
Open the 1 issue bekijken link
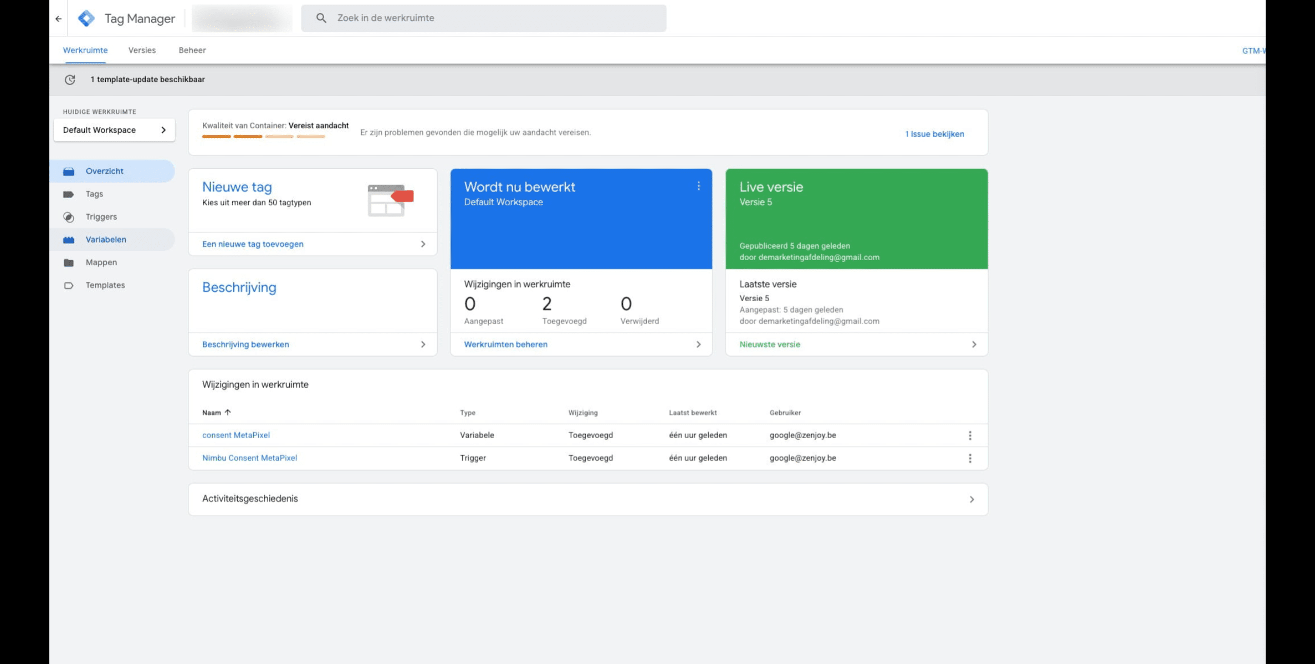click(935, 133)
